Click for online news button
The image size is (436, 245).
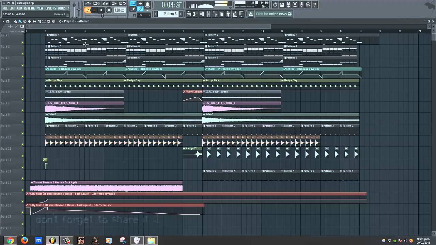(274, 14)
